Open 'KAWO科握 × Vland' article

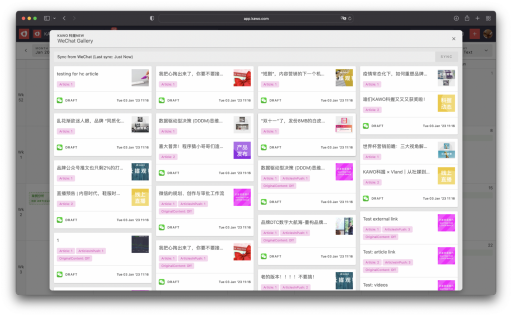[x=396, y=171]
